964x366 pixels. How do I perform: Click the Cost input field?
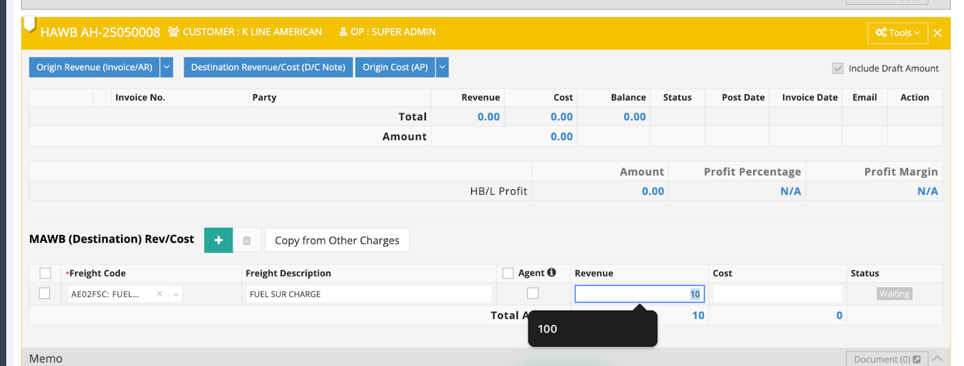[x=777, y=294]
